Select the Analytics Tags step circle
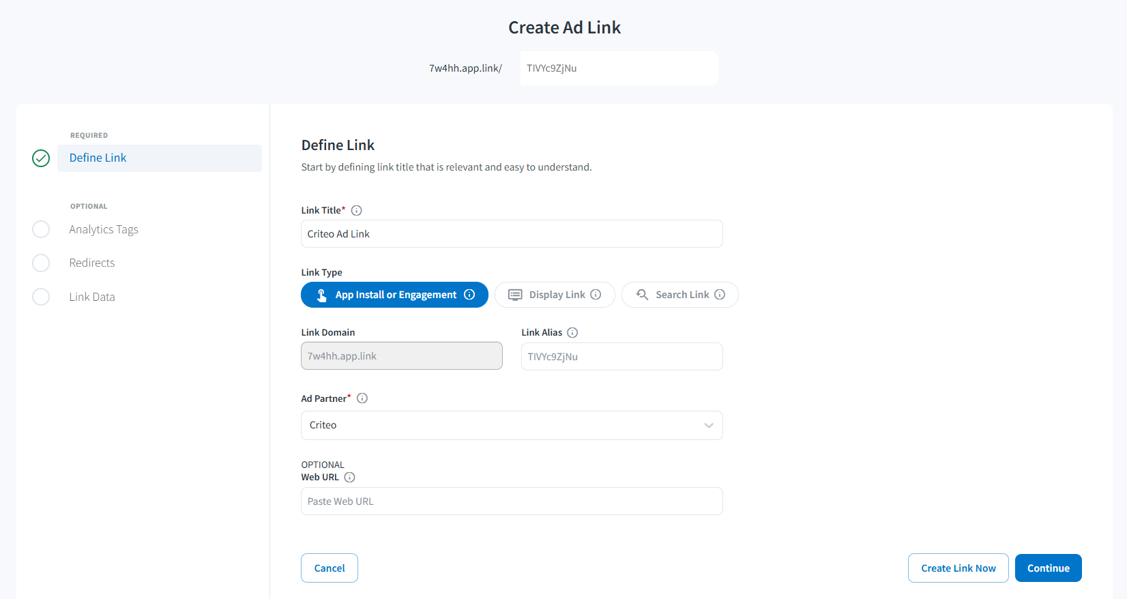The height and width of the screenshot is (599, 1127). 41,229
